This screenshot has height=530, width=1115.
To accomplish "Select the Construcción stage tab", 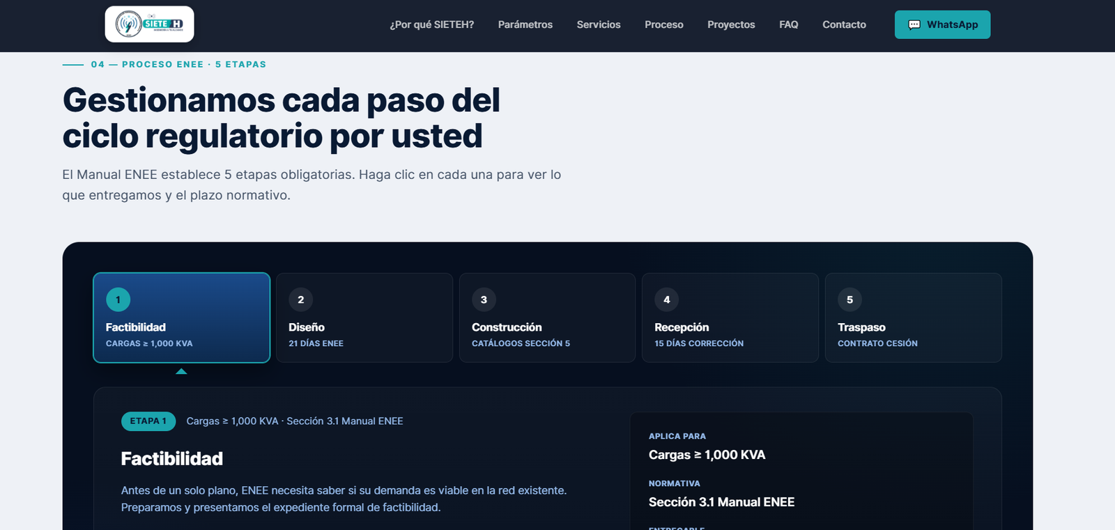I will (x=547, y=318).
